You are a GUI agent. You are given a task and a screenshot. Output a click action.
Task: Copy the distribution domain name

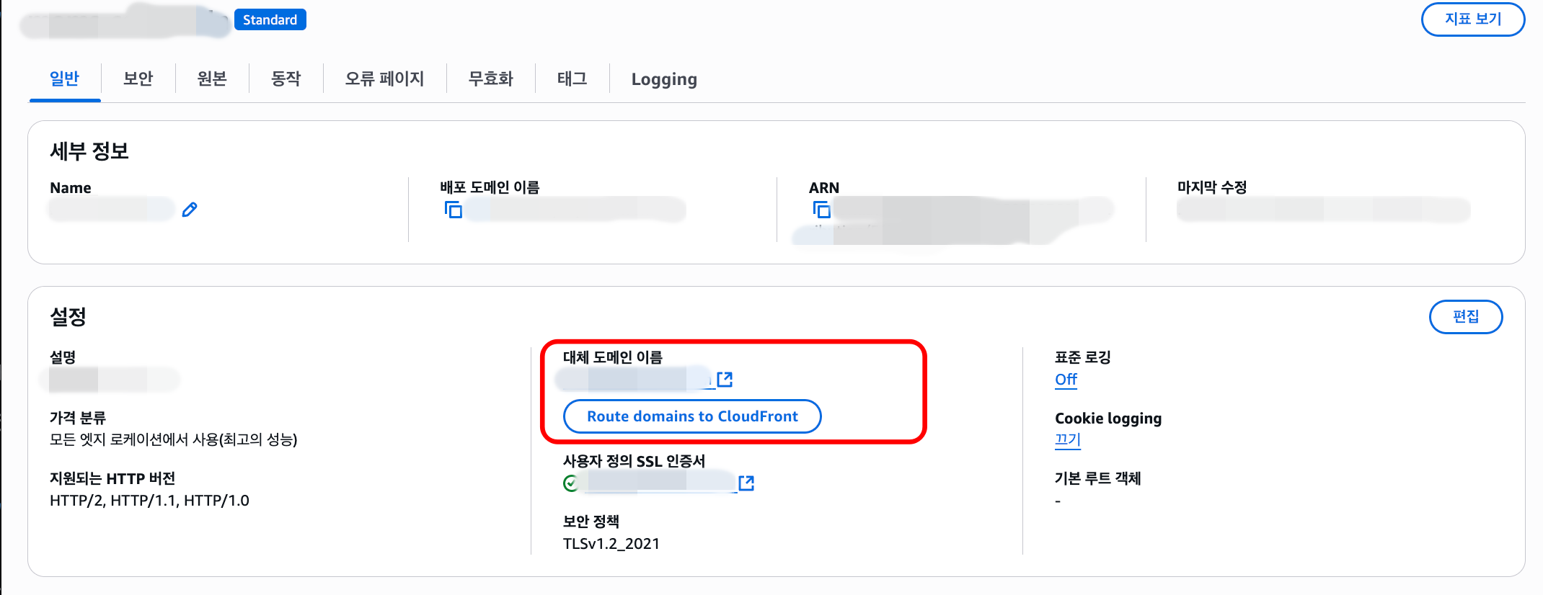(x=454, y=210)
